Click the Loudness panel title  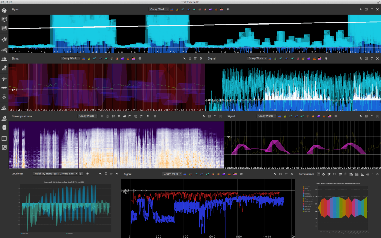pos(17,174)
